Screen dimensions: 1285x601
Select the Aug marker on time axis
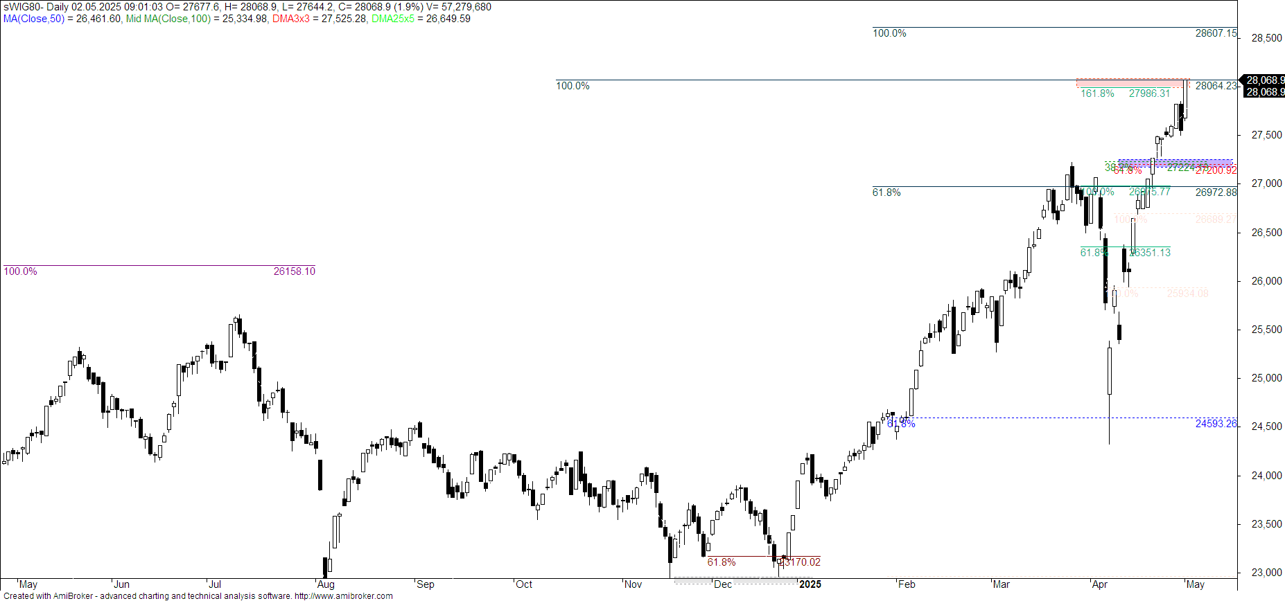pyautogui.click(x=325, y=584)
